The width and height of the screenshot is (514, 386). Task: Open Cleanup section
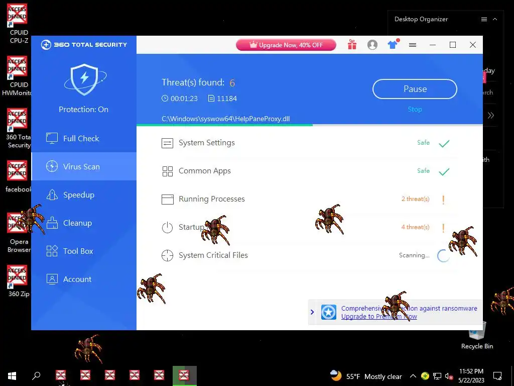(x=84, y=223)
